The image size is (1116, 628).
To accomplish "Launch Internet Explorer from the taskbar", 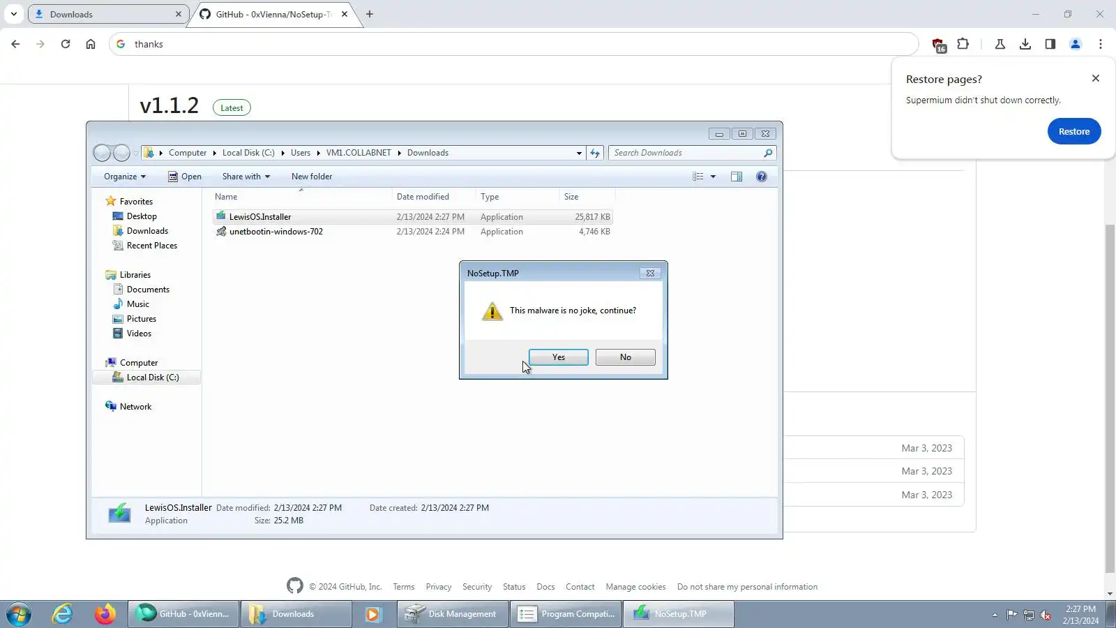I will (63, 614).
